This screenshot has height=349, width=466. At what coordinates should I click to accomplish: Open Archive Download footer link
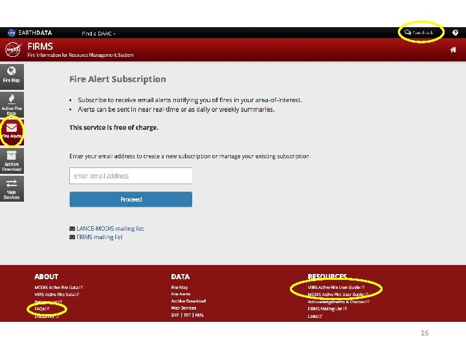[x=188, y=301]
